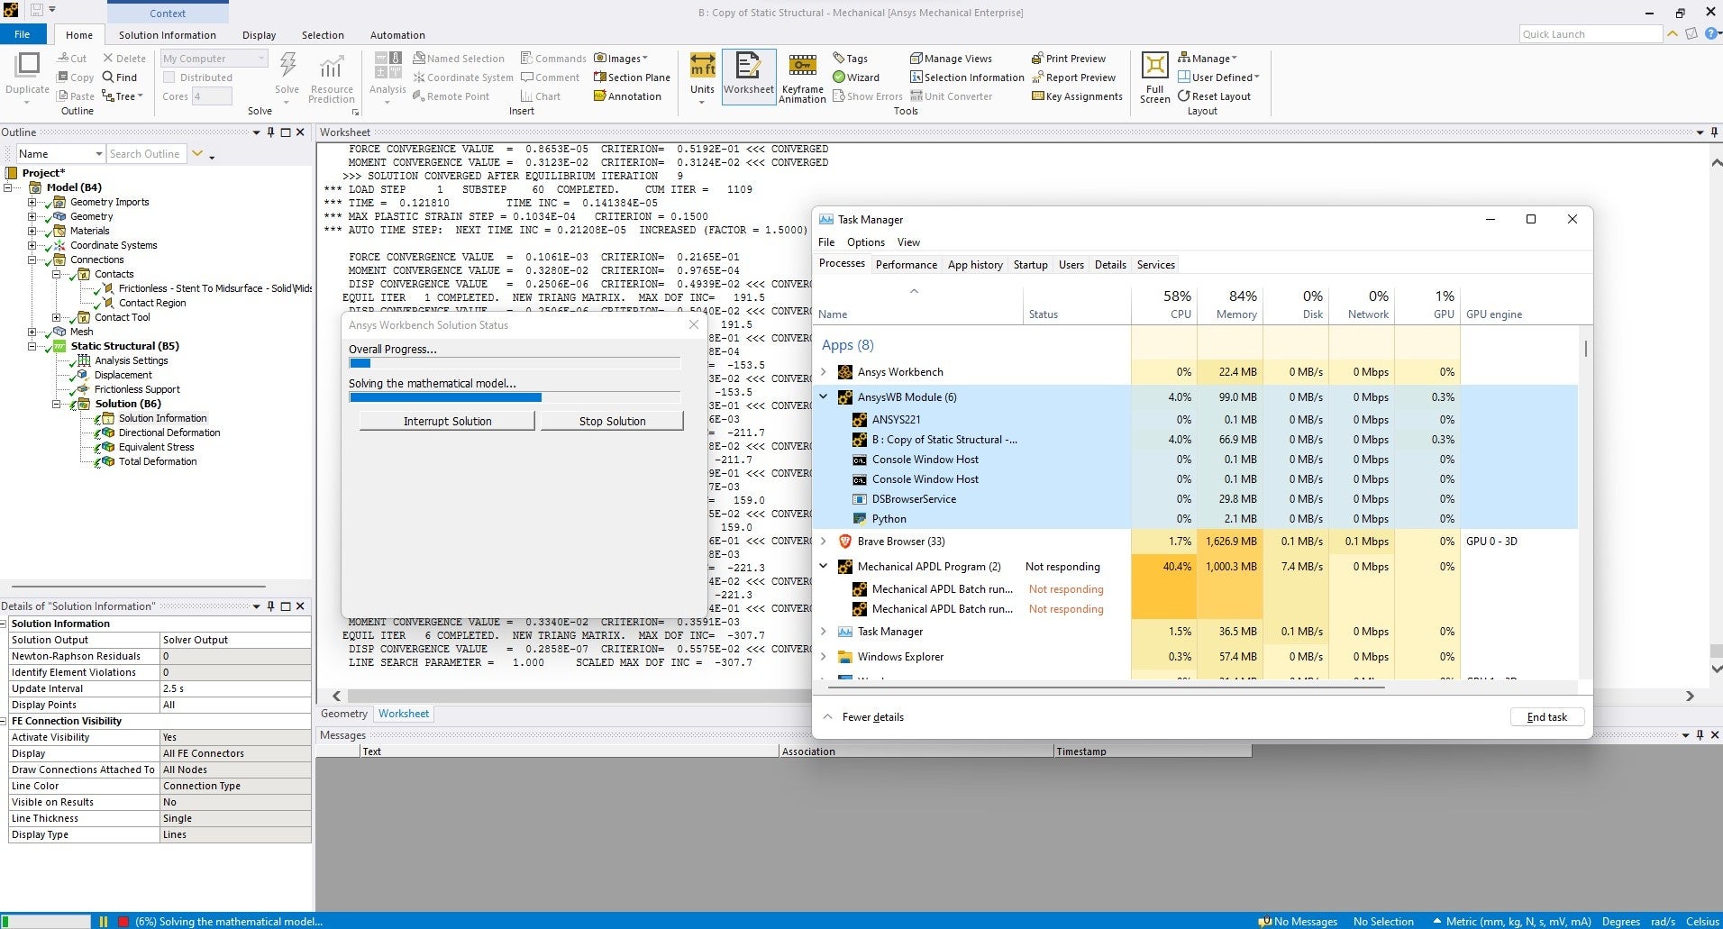Click the Report Preview icon

[1073, 77]
